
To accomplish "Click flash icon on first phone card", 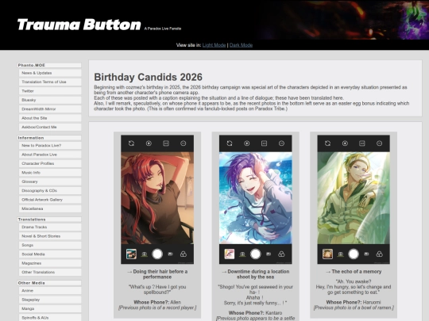I will pos(149,143).
